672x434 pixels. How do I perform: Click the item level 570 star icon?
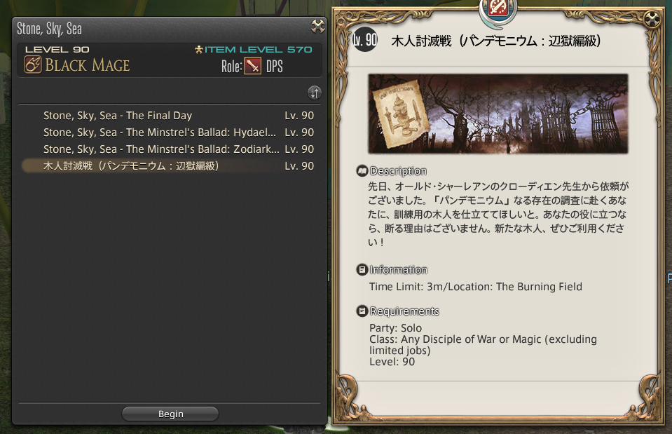(198, 50)
